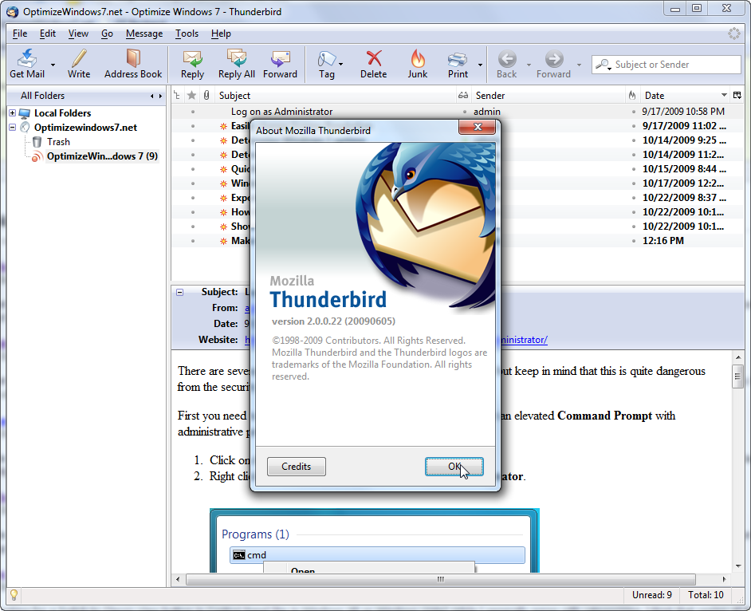751x611 pixels.
Task: Open the Help menu
Action: [221, 34]
